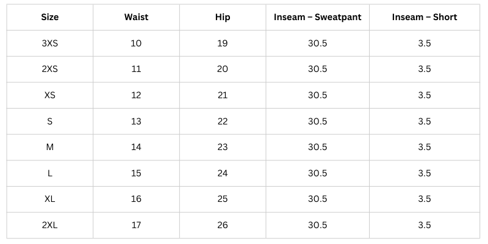
Task: Click the XL size cell
Action: tap(50, 199)
